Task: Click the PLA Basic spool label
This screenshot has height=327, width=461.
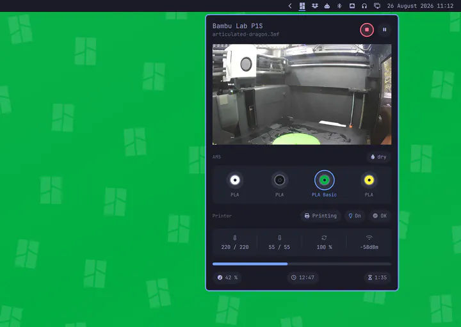Action: point(324,195)
